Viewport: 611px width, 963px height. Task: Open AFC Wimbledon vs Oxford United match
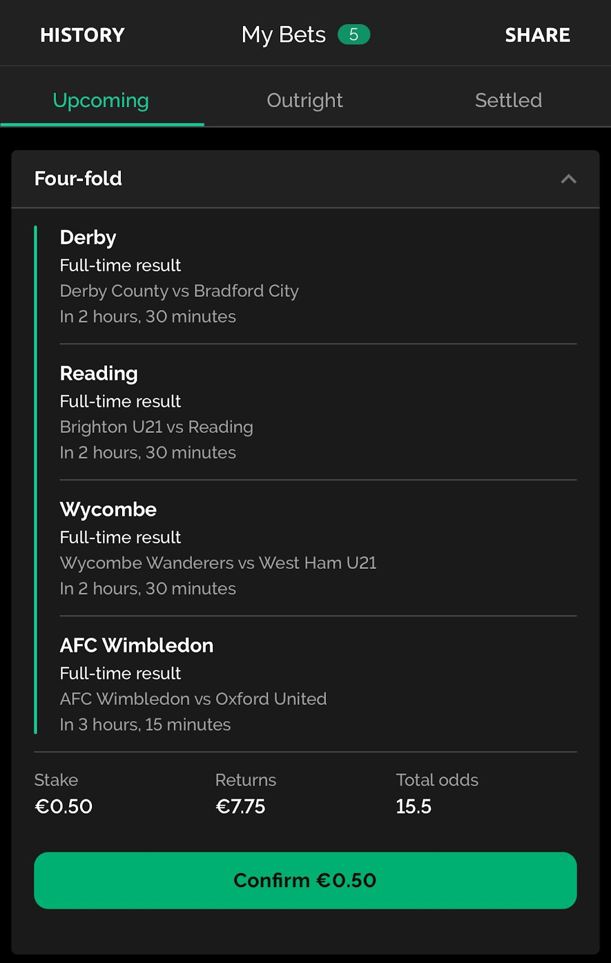point(193,699)
